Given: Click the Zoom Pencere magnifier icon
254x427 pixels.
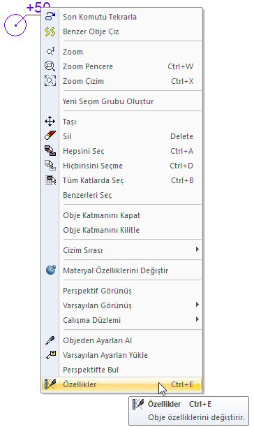Looking at the screenshot, I should point(50,66).
